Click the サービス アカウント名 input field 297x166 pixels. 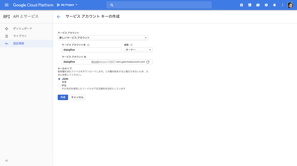point(91,50)
